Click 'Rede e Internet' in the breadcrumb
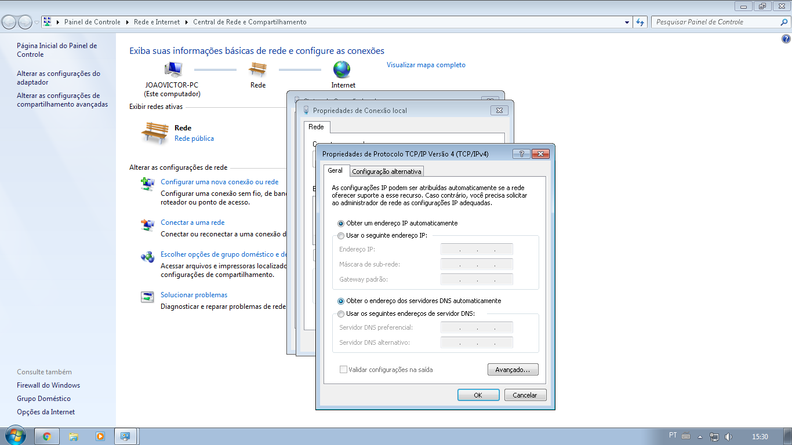The width and height of the screenshot is (792, 445). 157,22
